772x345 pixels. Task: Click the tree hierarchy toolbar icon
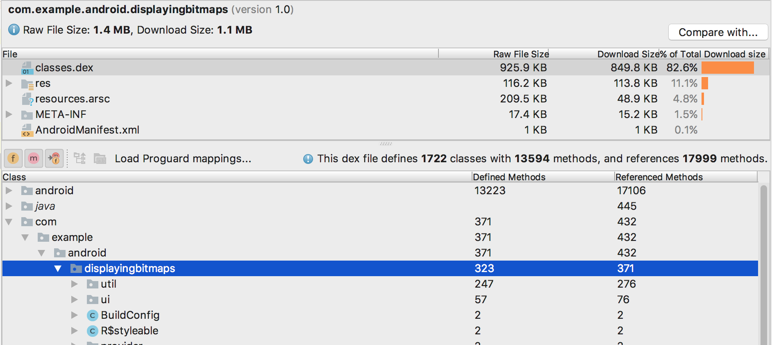click(x=79, y=159)
